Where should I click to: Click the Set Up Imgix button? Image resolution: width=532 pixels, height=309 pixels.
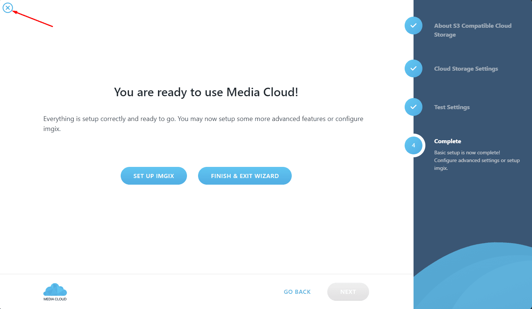(154, 176)
